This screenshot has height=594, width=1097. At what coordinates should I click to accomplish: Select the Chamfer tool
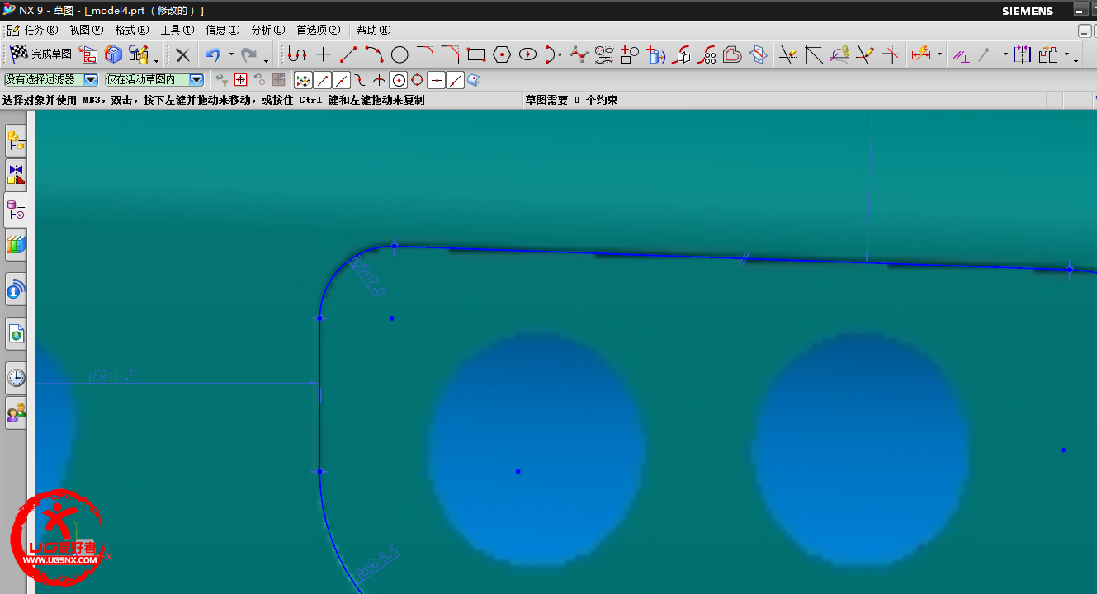(x=451, y=55)
